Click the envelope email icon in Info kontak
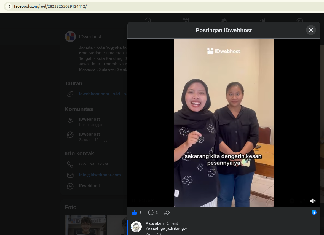324x235 pixels. point(70,175)
